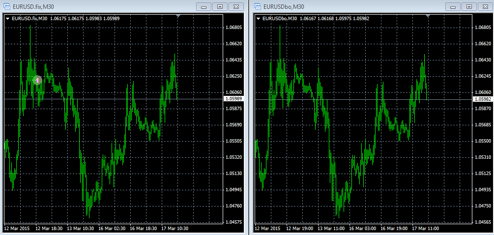This screenshot has height=235, width=494.
Task: Click the 16 Mar 03:00 time label
Action: (x=362, y=229)
